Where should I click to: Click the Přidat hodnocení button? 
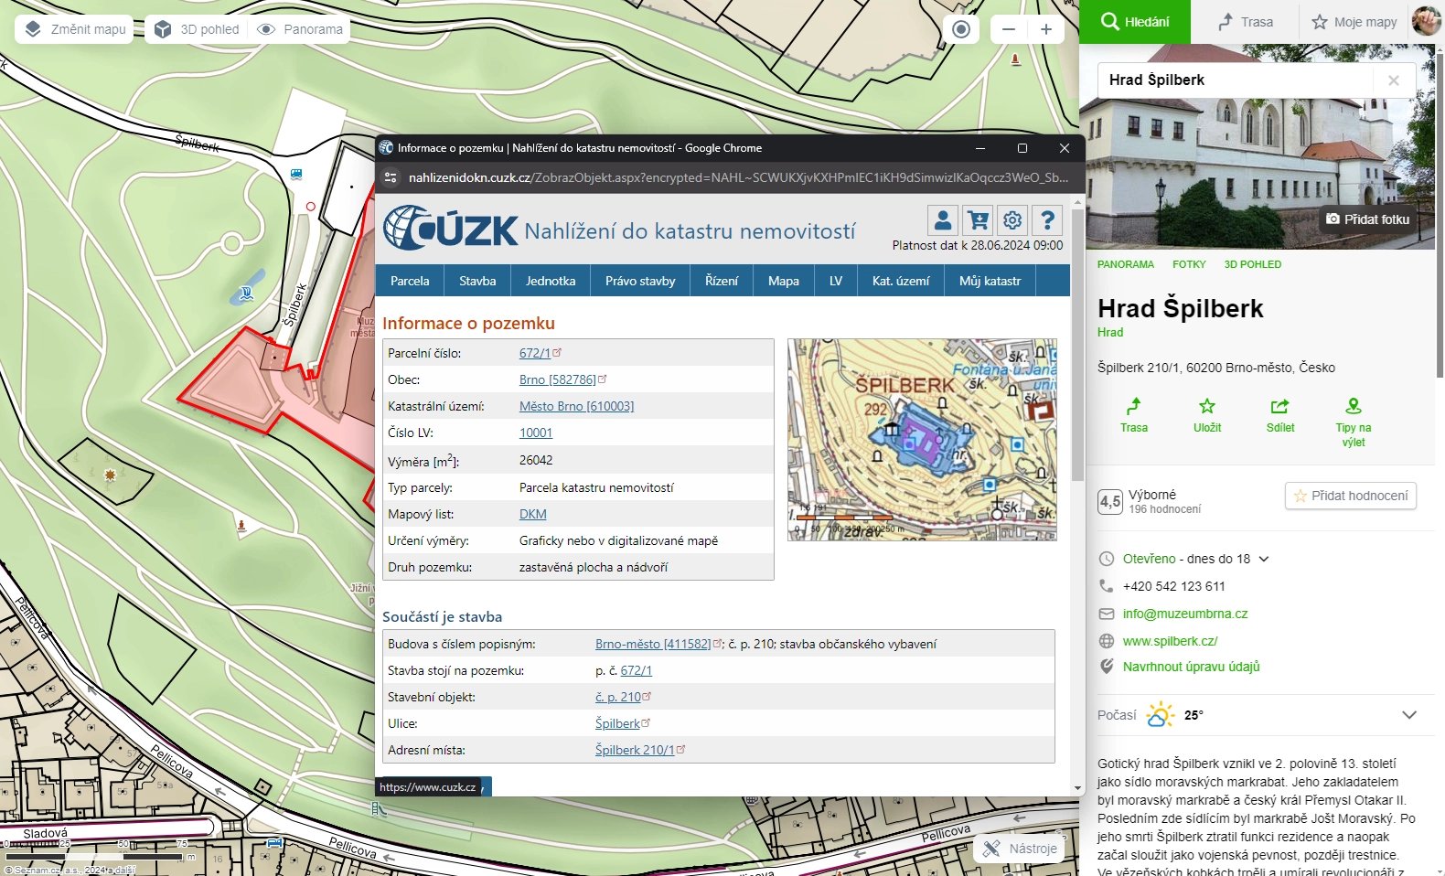point(1351,496)
